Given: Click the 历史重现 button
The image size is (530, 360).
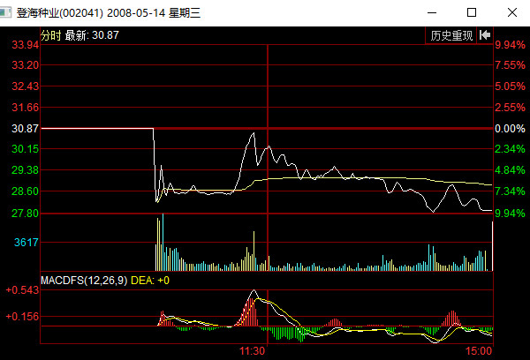Looking at the screenshot, I should (451, 35).
